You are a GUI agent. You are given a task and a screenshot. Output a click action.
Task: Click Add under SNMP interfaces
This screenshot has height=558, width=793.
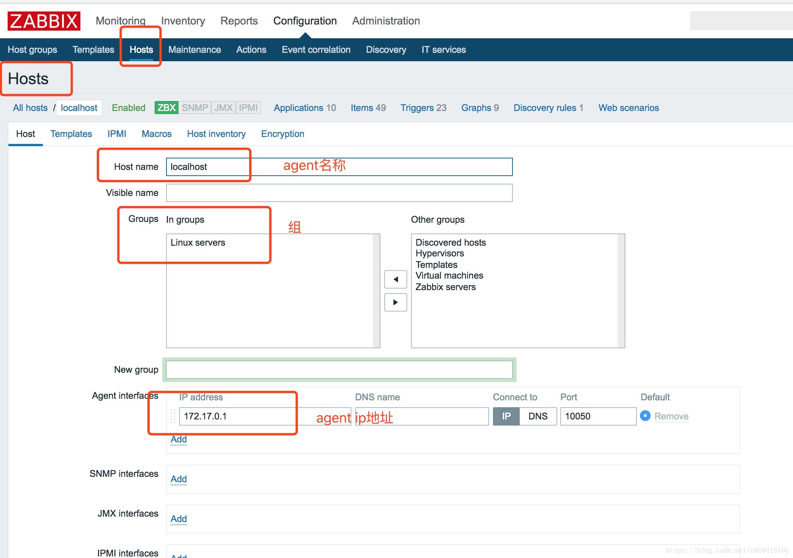click(178, 479)
